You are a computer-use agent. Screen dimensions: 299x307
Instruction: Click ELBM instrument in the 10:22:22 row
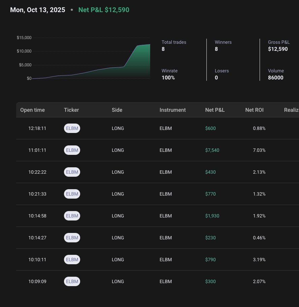pyautogui.click(x=166, y=172)
